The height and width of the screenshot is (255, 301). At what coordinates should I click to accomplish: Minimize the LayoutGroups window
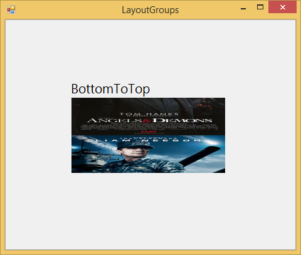243,9
